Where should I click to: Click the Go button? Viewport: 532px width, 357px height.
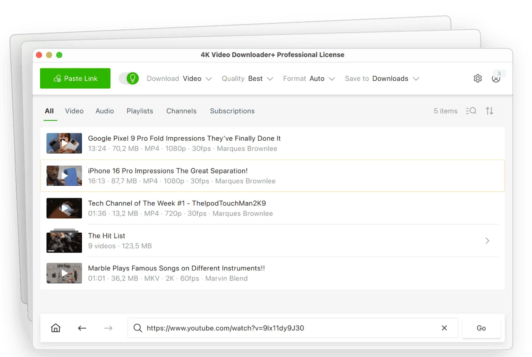[x=481, y=328]
